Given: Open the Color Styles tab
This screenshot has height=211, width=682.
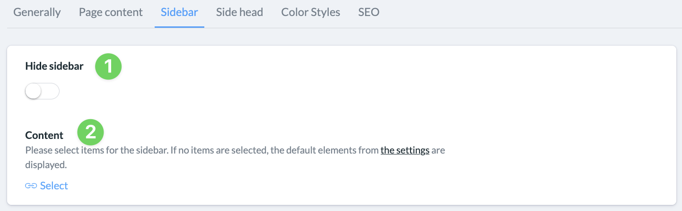Looking at the screenshot, I should click(x=311, y=12).
